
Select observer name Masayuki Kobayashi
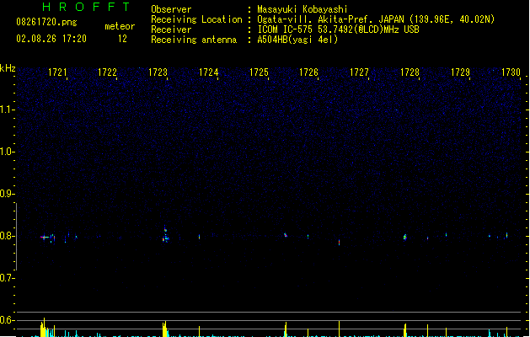(302, 9)
